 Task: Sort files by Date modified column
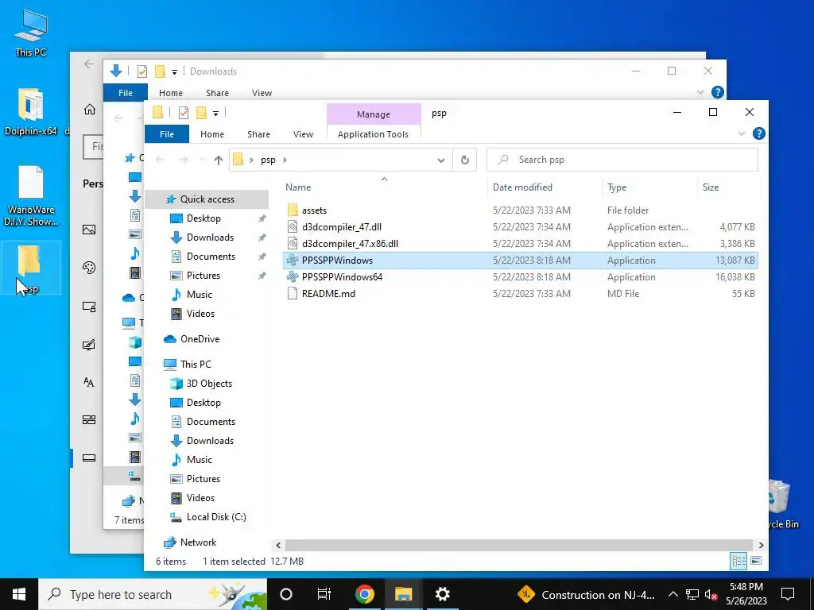click(x=522, y=187)
